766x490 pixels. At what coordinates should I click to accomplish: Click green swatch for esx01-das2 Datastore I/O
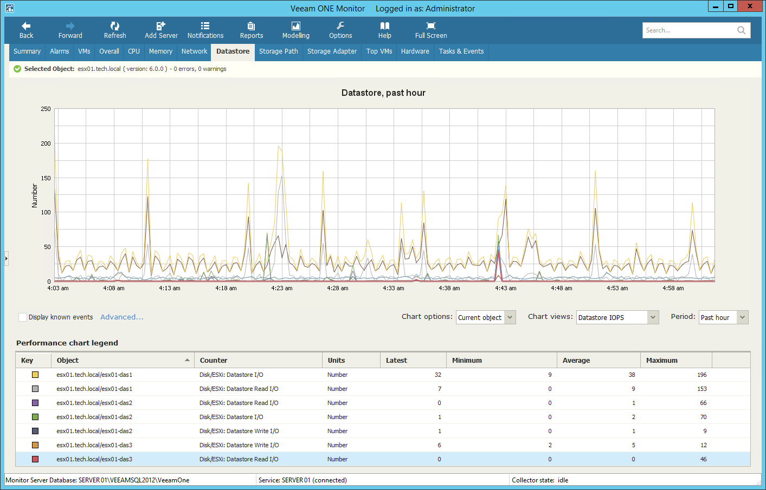click(35, 417)
